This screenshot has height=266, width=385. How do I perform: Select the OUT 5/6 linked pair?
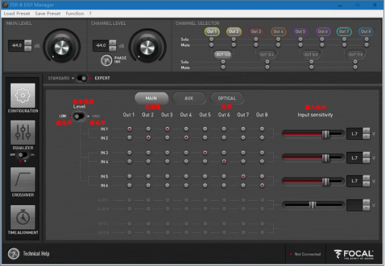[311, 55]
